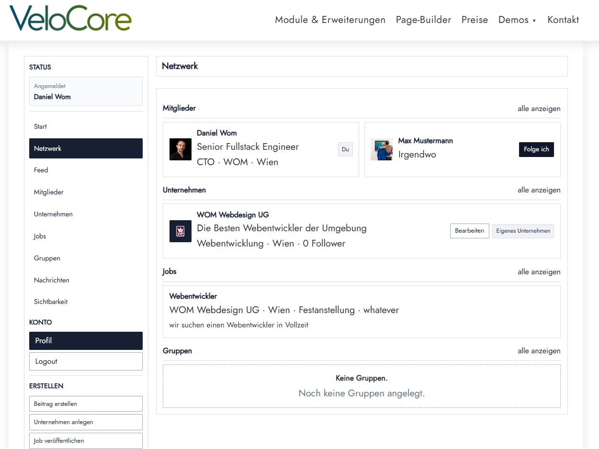Screen dimensions: 599x449
Task: Click Job veröffentlichen button
Action: click(86, 441)
